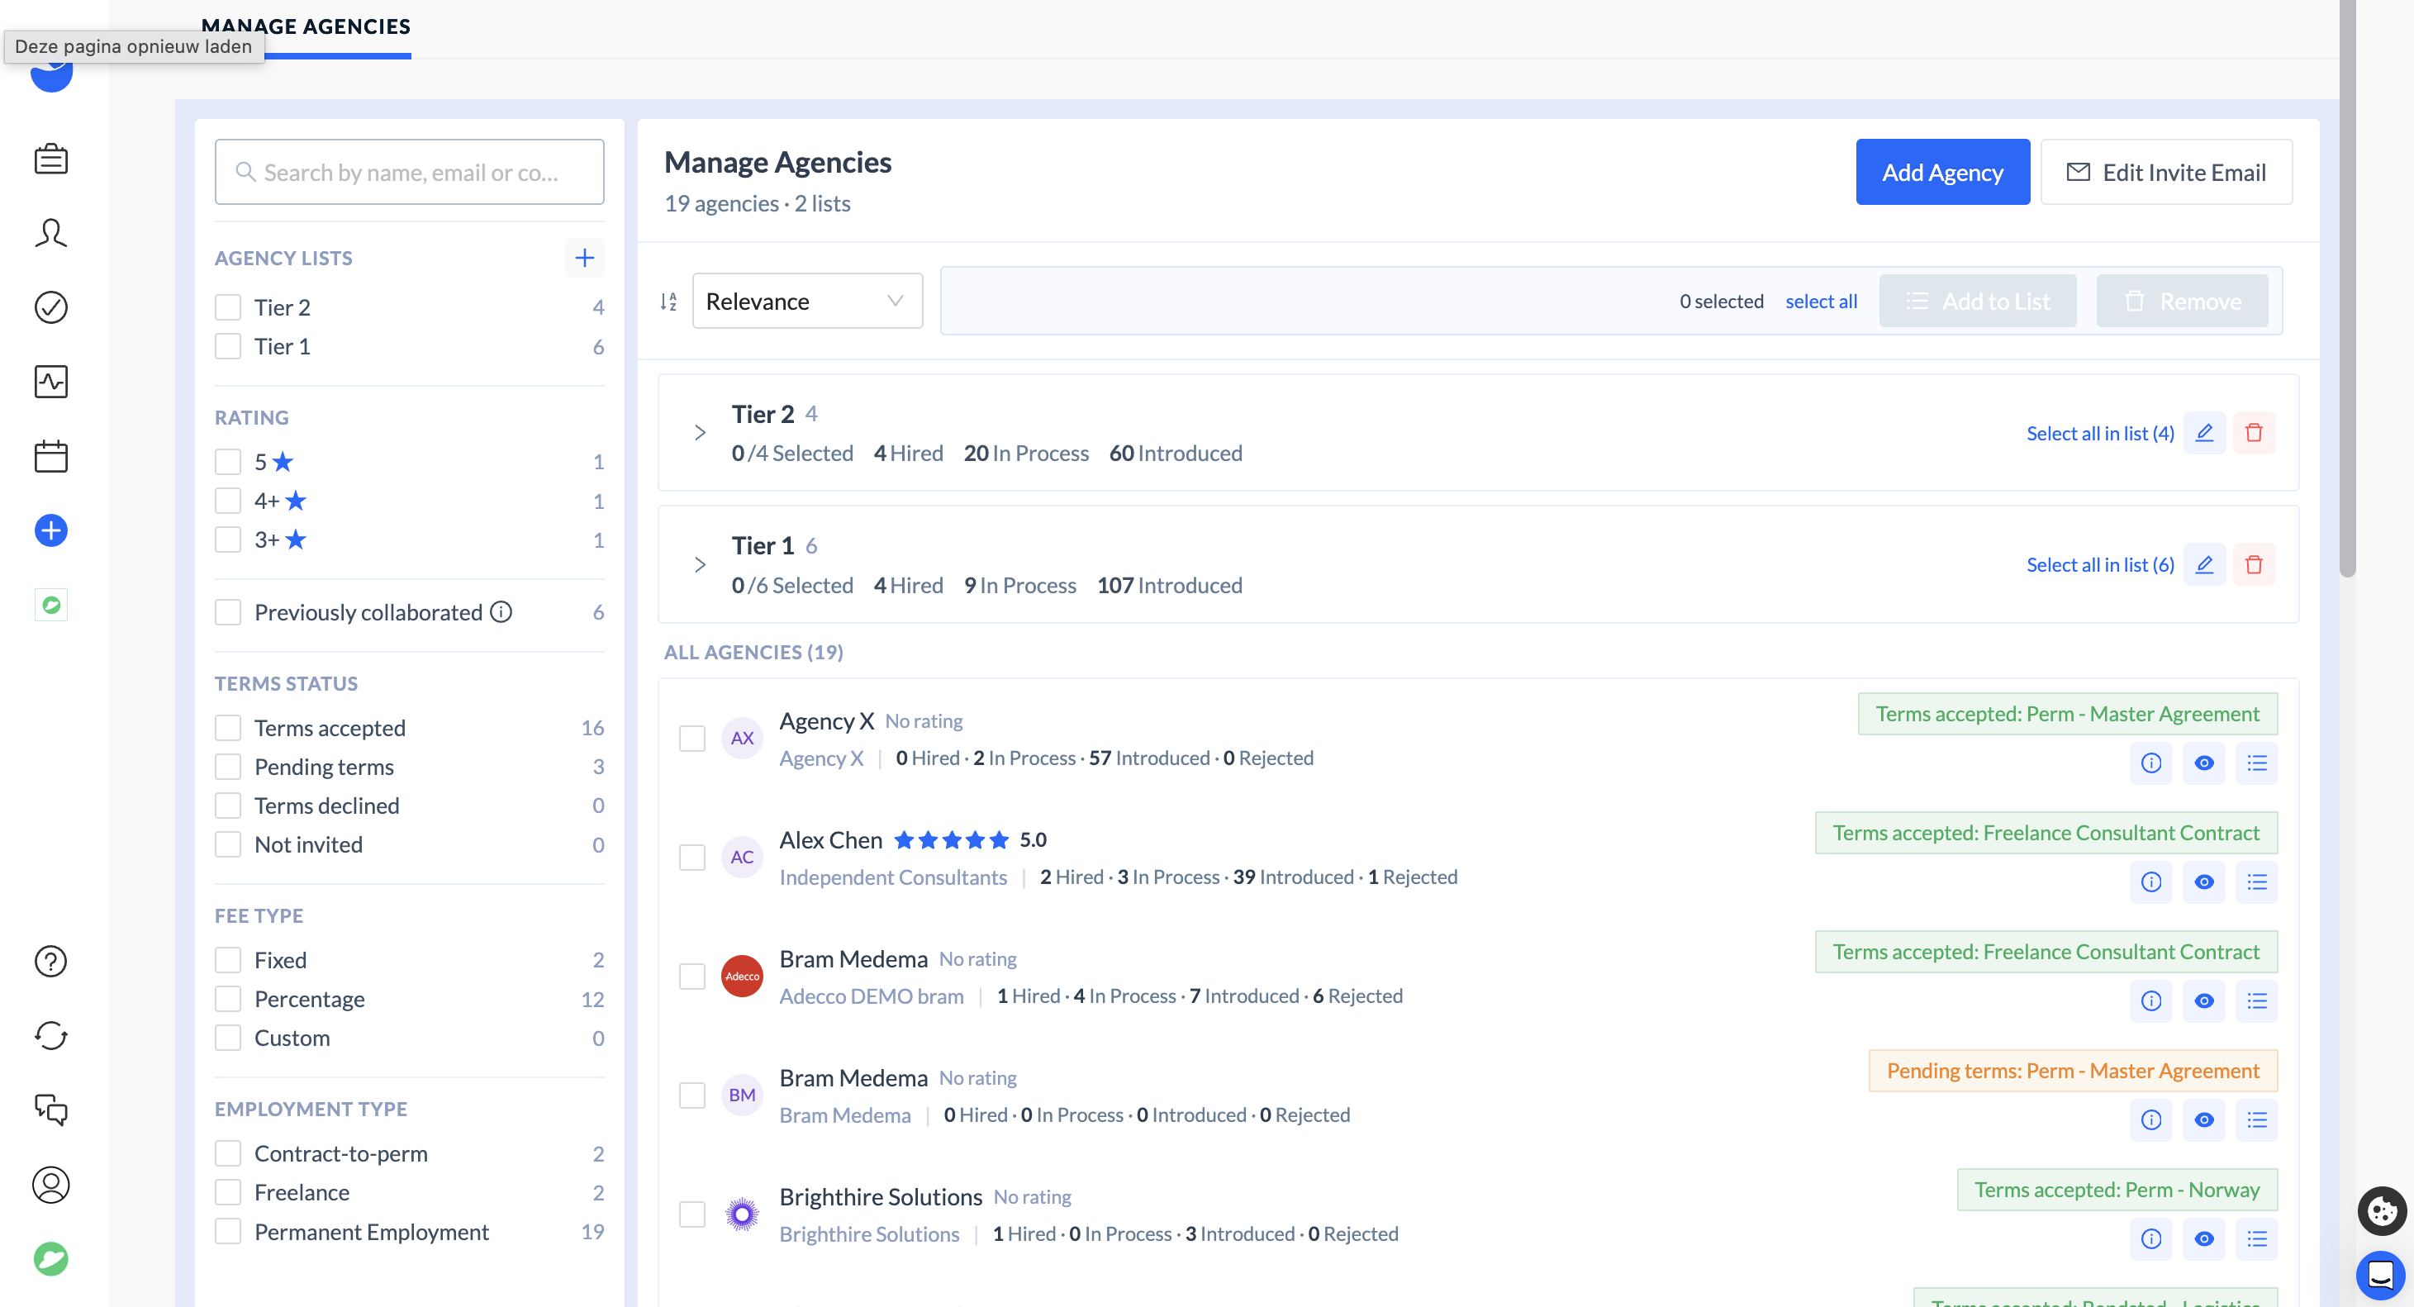
Task: Open list icon for Brighthire Solutions
Action: pyautogui.click(x=2256, y=1238)
